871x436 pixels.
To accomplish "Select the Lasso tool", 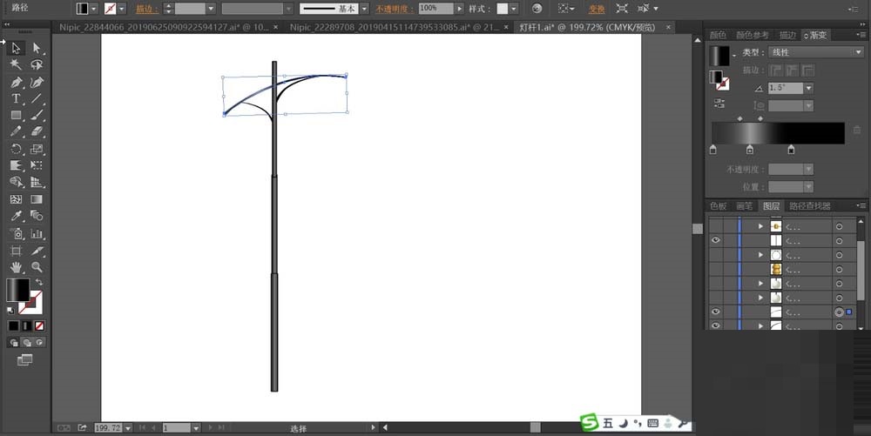I will pyautogui.click(x=37, y=65).
